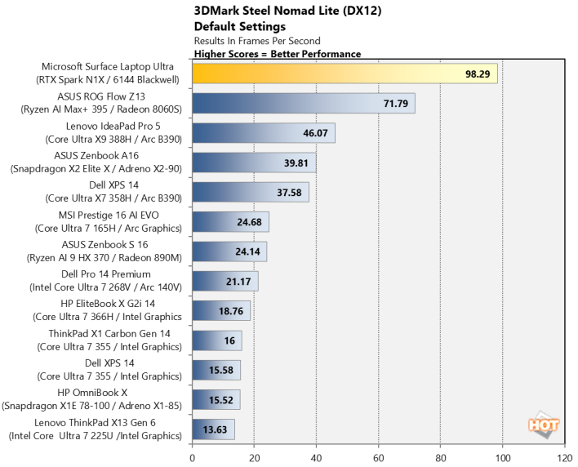The height and width of the screenshot is (467, 578).
Task: Click the 24.68 bar value
Action: (249, 222)
